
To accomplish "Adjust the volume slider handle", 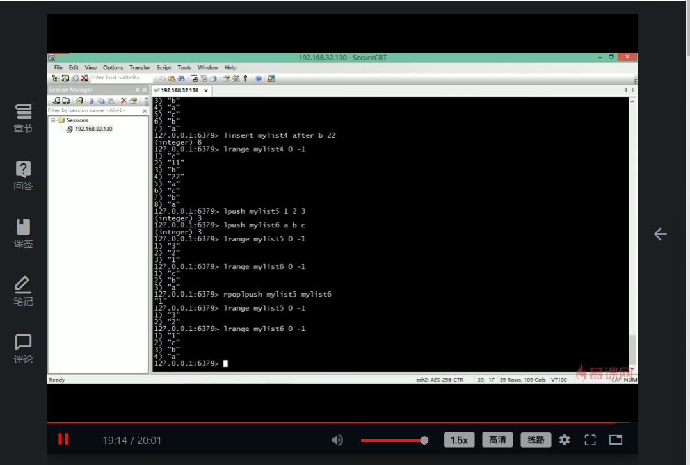I will (424, 440).
